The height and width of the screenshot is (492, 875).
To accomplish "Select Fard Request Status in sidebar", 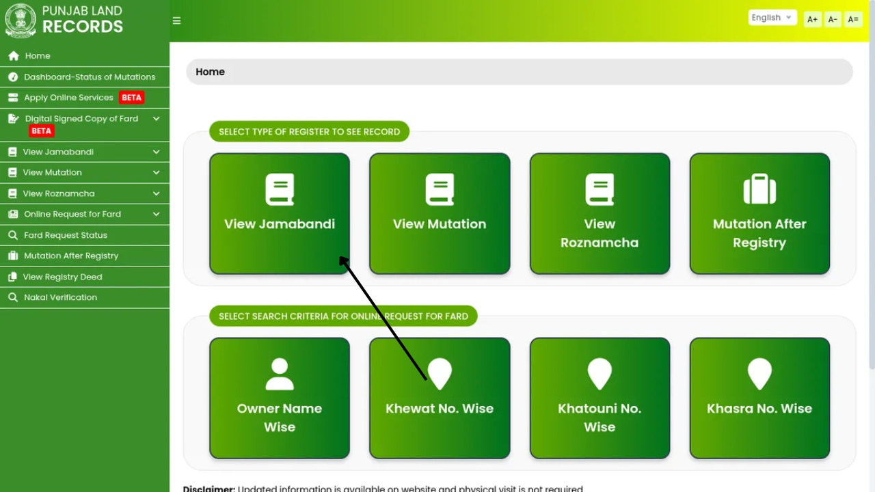I will pos(66,235).
